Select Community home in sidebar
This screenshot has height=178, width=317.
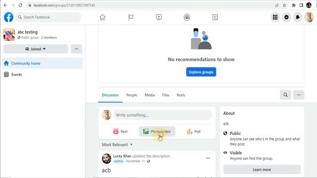tap(43, 63)
